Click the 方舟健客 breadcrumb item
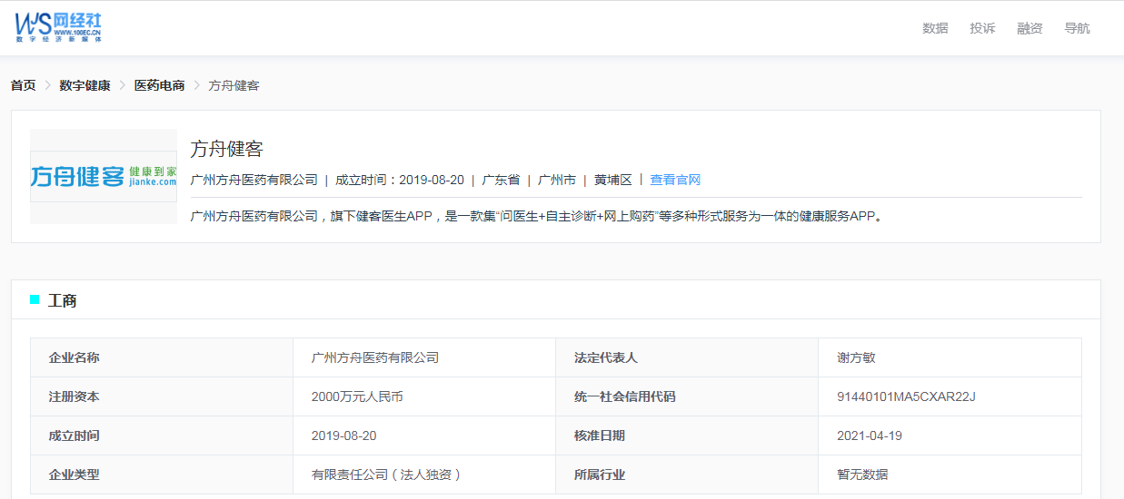 click(x=234, y=85)
